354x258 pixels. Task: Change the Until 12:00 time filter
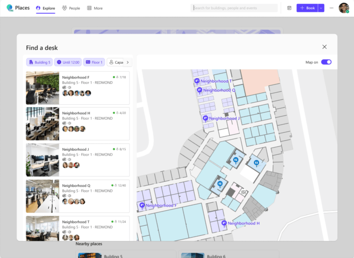pos(68,62)
